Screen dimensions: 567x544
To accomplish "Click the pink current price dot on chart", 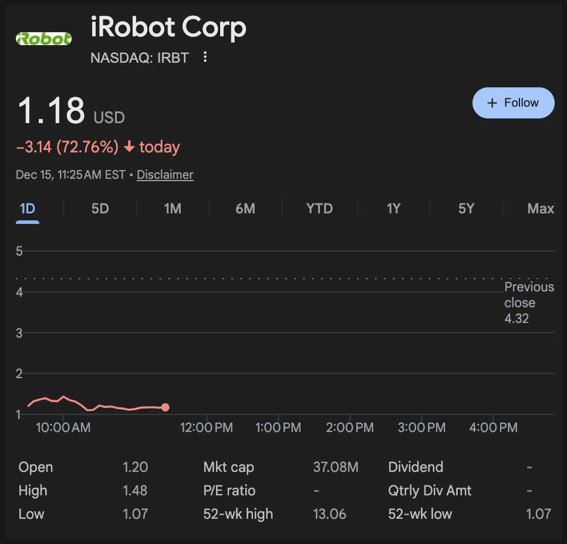I will (166, 407).
